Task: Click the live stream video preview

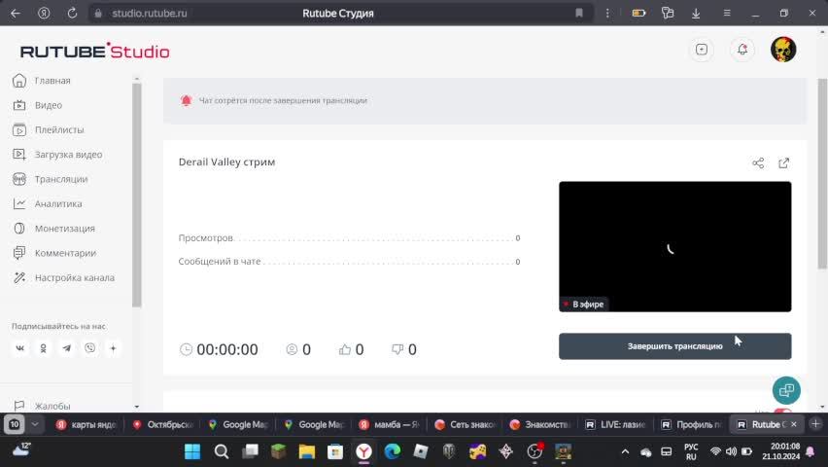Action: click(x=674, y=246)
